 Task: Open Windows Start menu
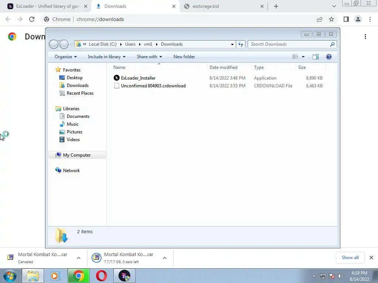click(10, 276)
